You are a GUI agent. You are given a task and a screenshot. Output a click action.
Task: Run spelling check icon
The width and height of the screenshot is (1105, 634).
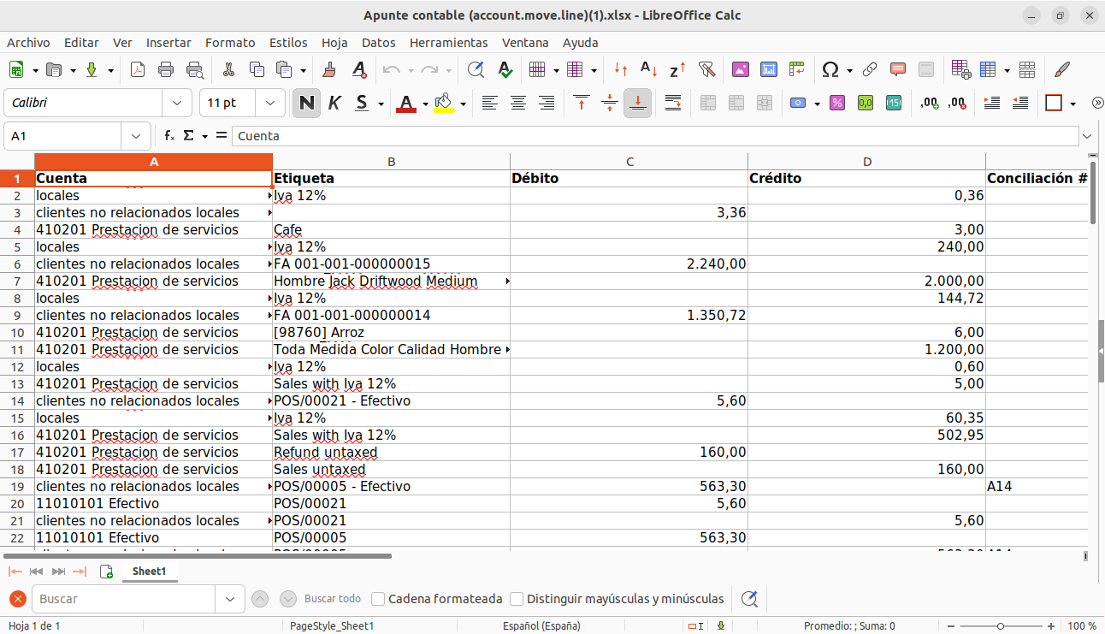(x=505, y=70)
